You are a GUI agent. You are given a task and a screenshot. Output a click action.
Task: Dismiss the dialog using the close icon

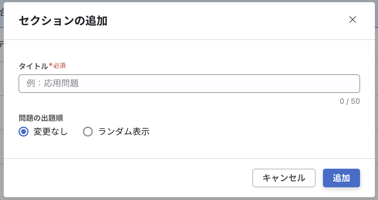pos(352,20)
